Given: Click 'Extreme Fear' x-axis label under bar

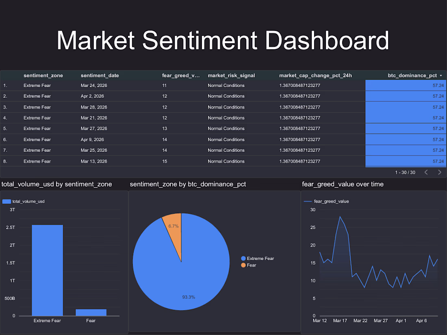Looking at the screenshot, I should click(47, 321).
